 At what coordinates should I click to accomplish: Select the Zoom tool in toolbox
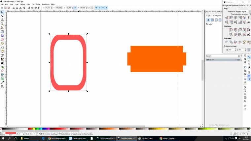(2, 24)
